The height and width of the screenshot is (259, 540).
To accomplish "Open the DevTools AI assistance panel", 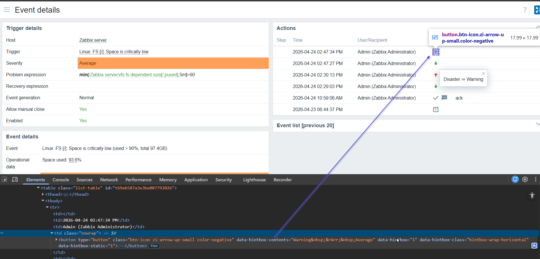I will pos(515,179).
